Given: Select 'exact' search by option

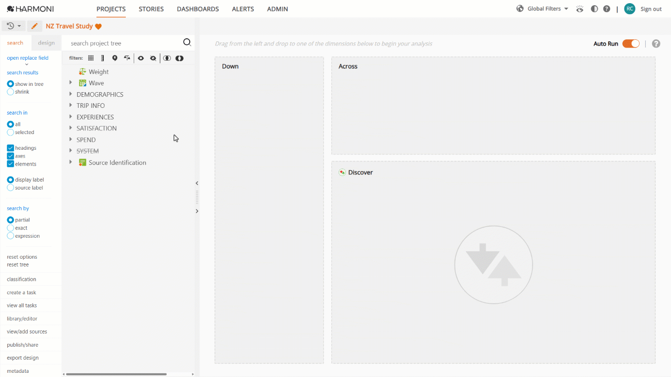Looking at the screenshot, I should (x=10, y=228).
